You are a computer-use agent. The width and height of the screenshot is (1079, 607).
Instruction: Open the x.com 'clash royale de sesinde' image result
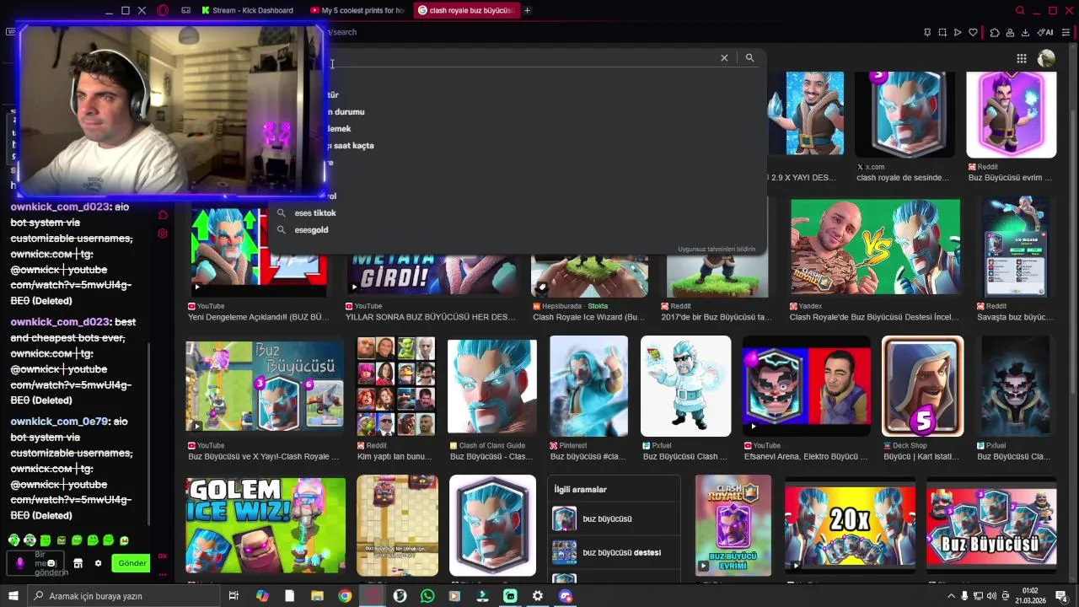(x=905, y=115)
